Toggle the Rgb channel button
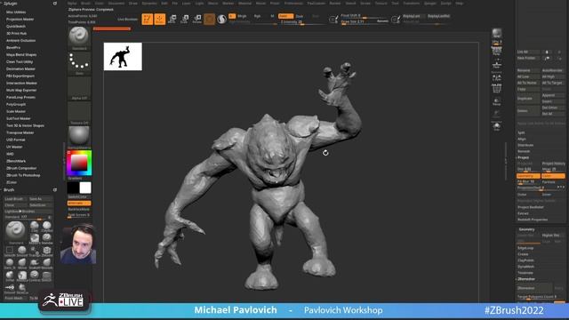The height and width of the screenshot is (320, 569). (257, 16)
